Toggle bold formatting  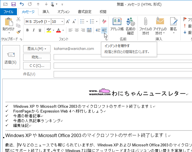(x=27, y=30)
